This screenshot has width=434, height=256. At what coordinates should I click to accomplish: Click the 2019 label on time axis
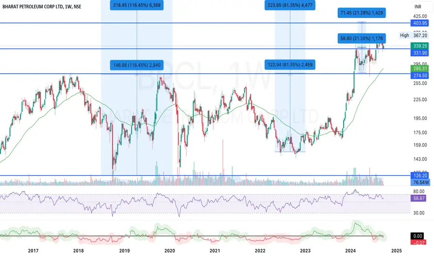pos(124,251)
